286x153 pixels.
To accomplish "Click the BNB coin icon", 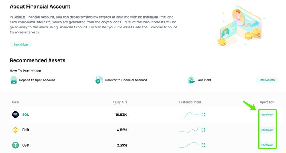I will coord(15,130).
